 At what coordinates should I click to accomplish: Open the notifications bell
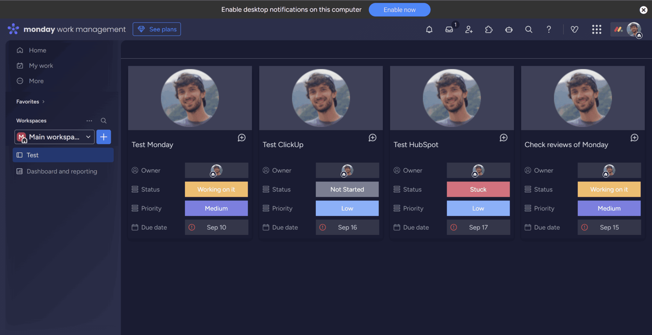[429, 30]
